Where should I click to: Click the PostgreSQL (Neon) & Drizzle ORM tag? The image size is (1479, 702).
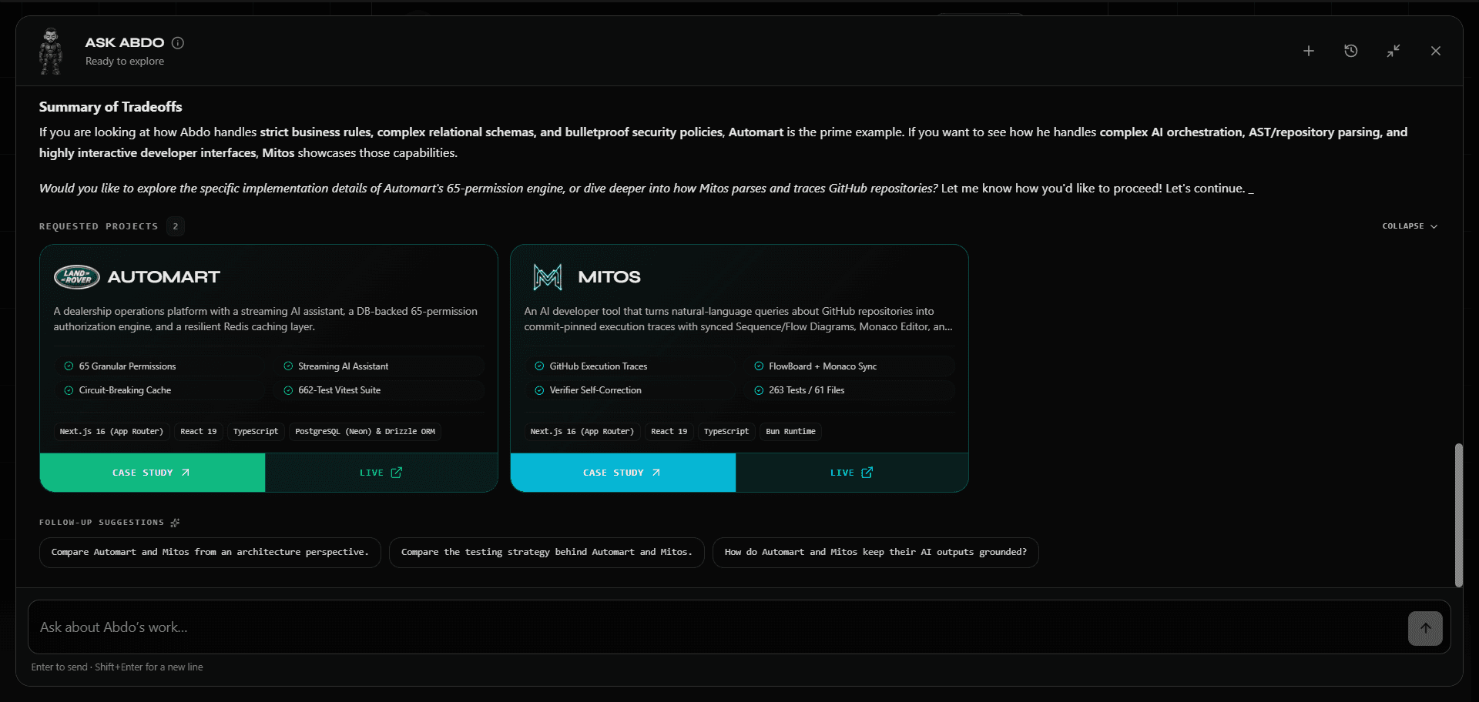365,432
